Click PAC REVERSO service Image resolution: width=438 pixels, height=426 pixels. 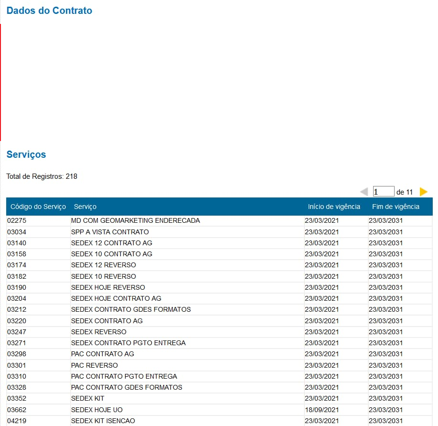point(94,365)
